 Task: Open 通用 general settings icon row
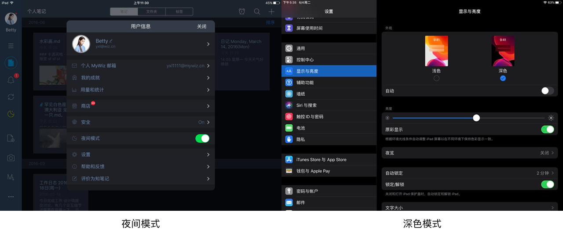pyautogui.click(x=329, y=48)
